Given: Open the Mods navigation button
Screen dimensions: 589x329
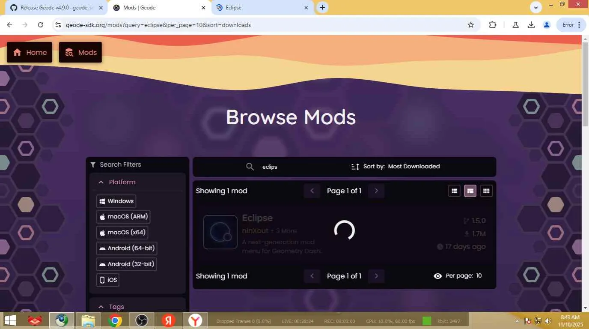Looking at the screenshot, I should pos(80,52).
